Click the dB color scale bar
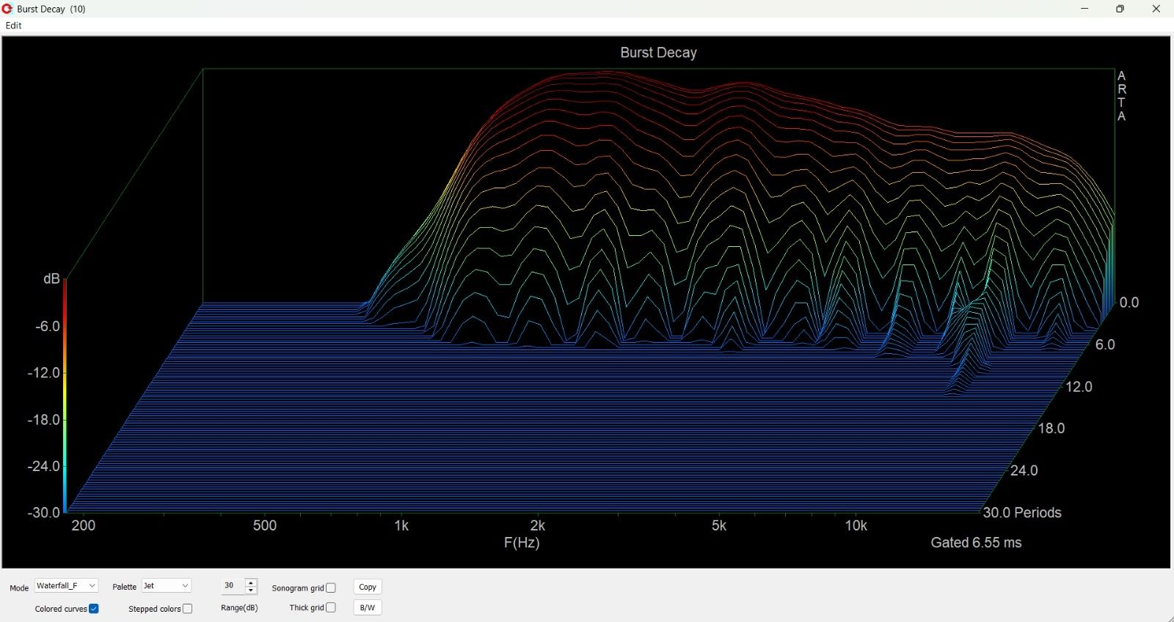The height and width of the screenshot is (622, 1174). pyautogui.click(x=65, y=396)
